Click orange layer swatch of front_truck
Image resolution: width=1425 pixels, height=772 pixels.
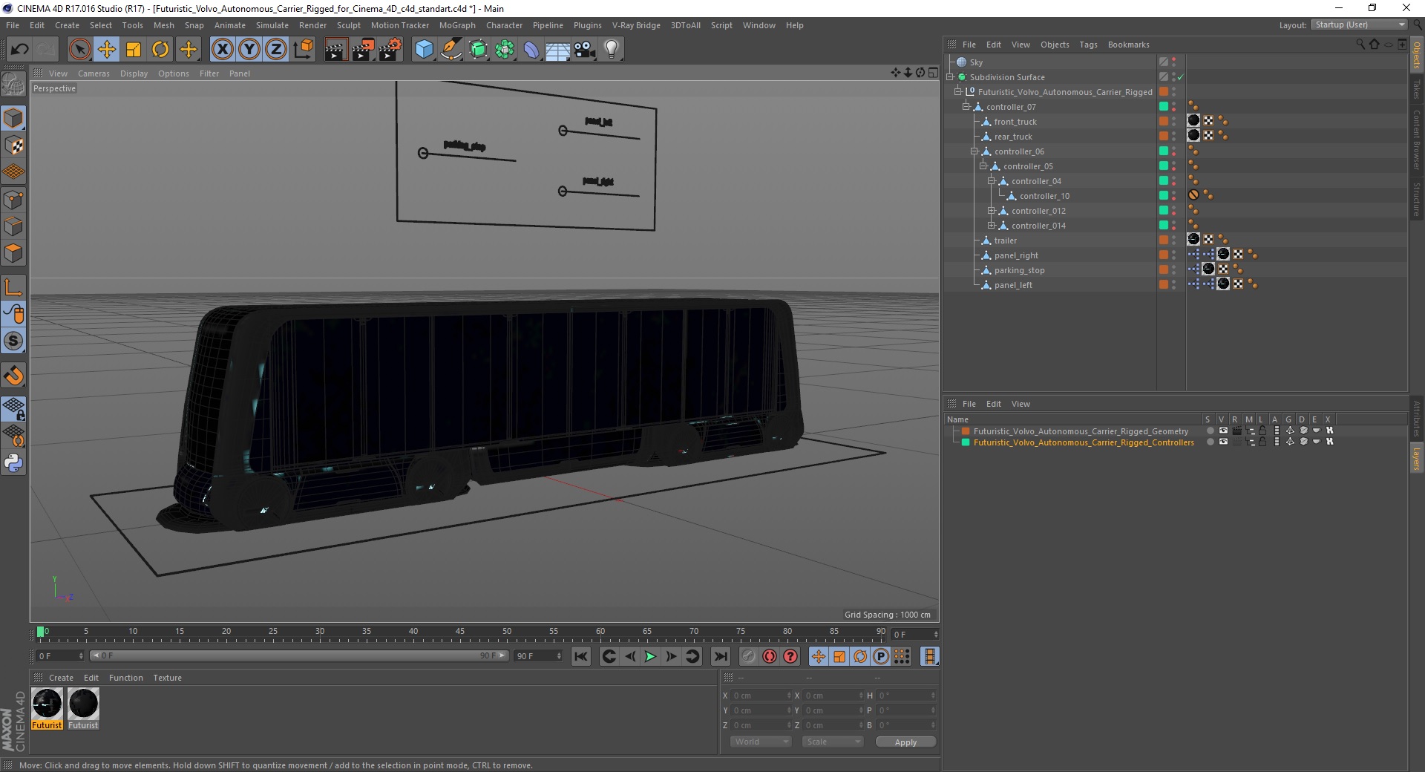pos(1164,122)
